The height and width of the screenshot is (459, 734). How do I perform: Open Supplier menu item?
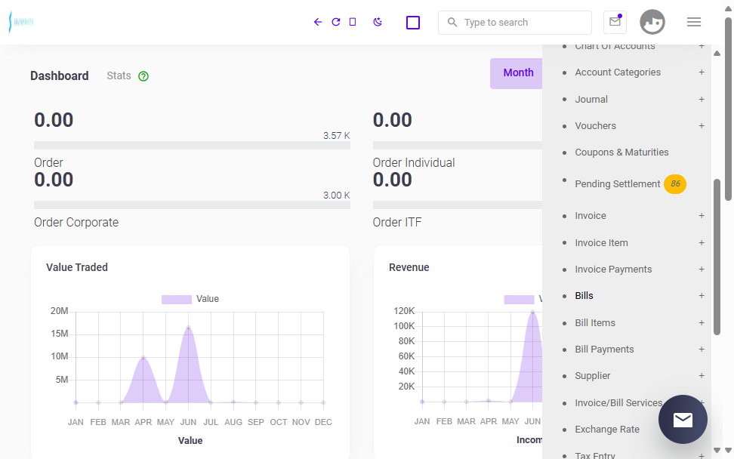point(593,376)
